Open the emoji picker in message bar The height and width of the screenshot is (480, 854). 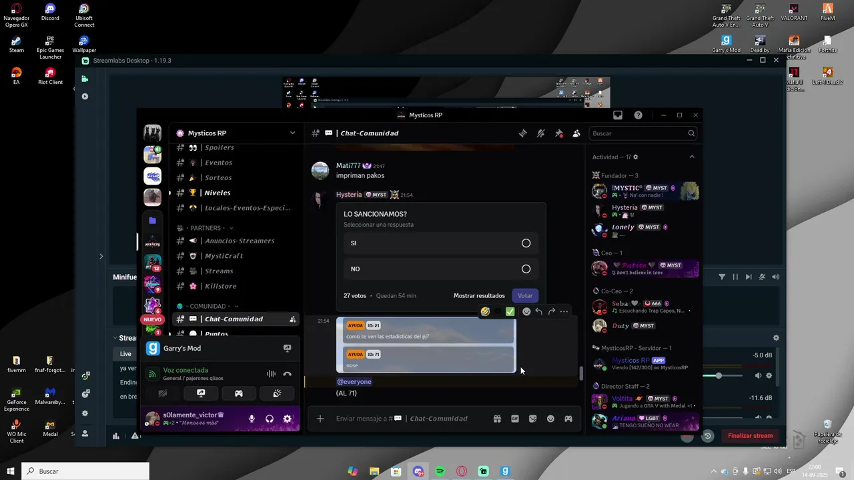click(550, 419)
